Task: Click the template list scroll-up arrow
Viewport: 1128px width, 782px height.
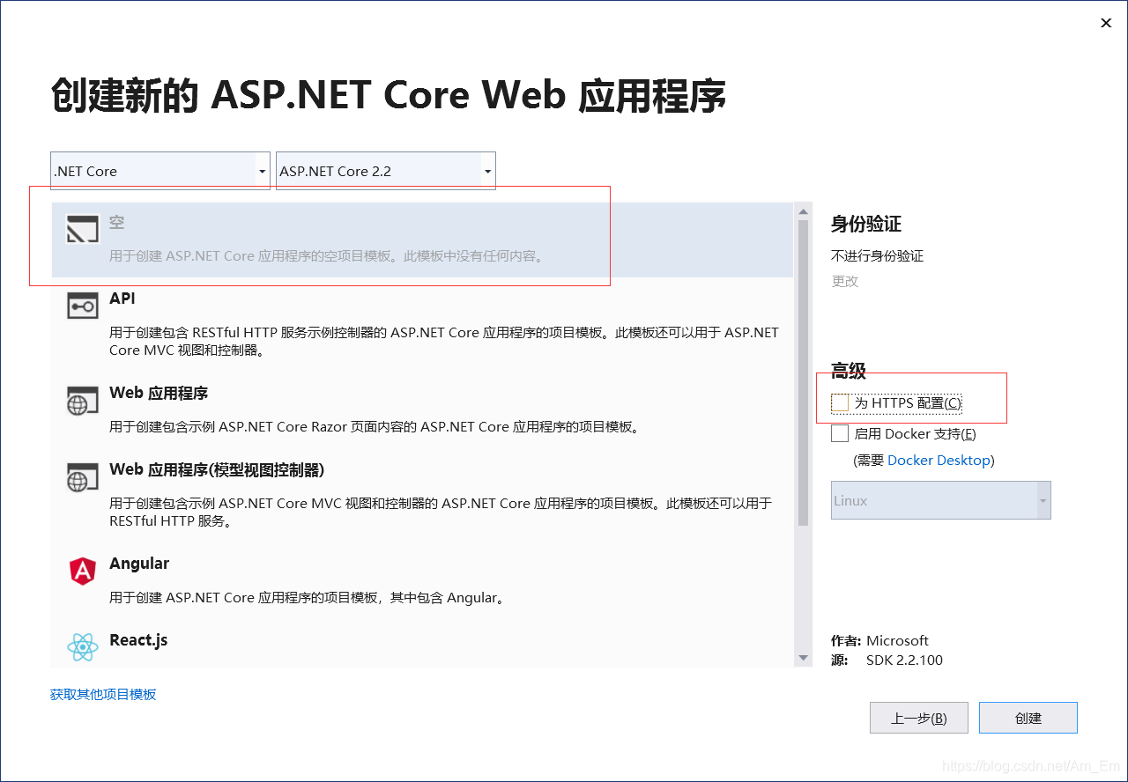Action: point(804,211)
